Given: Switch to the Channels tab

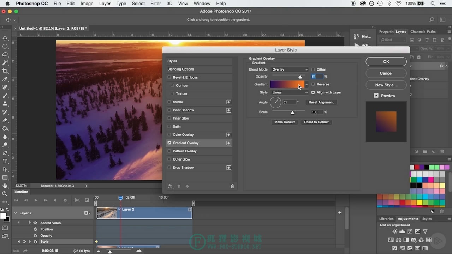Looking at the screenshot, I should tap(417, 32).
